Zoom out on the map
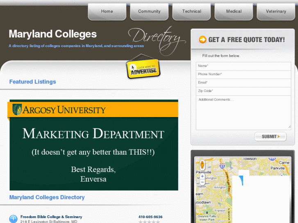This screenshot has height=223, width=298. click(x=202, y=182)
